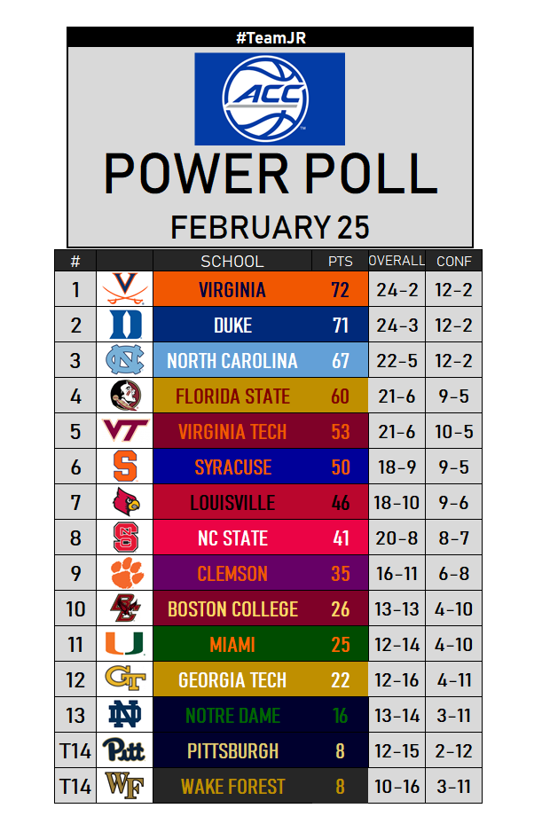Select the Georgia Tech GT logo
Image resolution: width=542 pixels, height=816 pixels.
[x=124, y=679]
